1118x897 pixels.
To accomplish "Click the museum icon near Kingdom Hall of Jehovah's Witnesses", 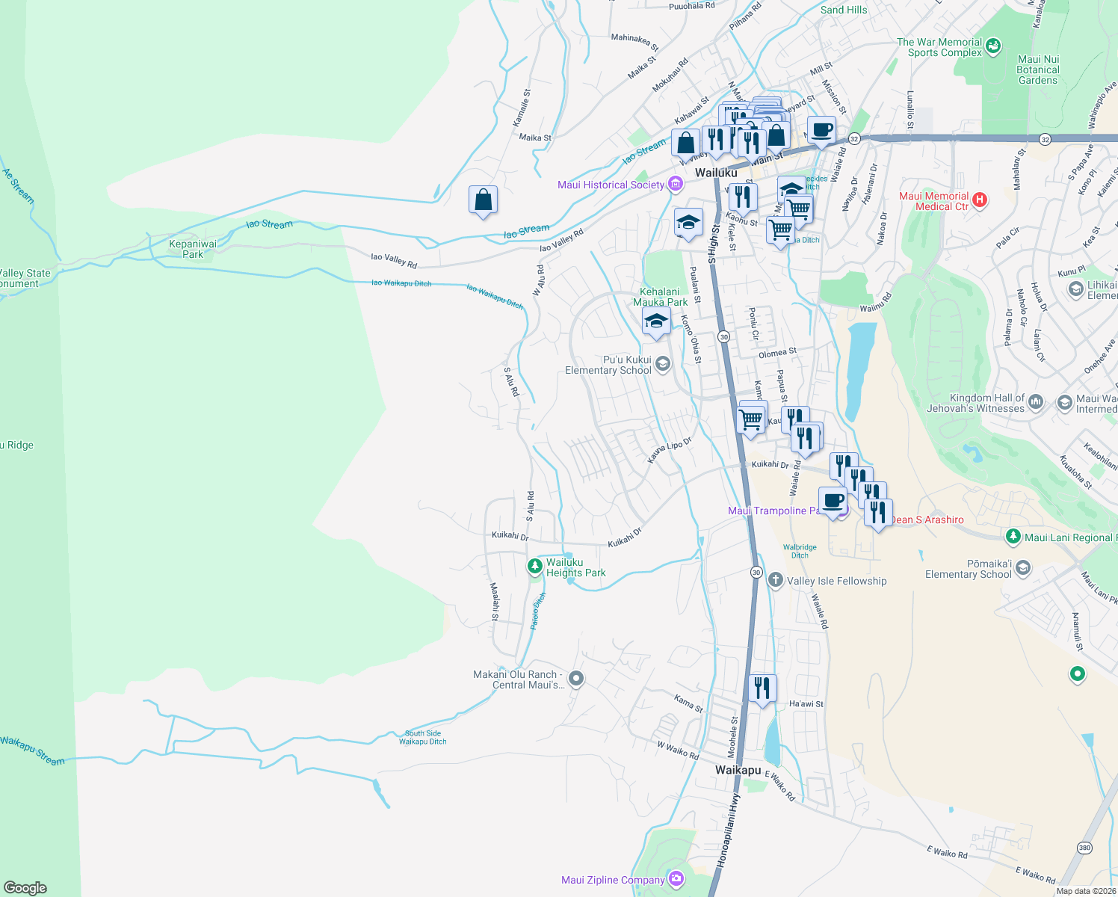I will coord(1035,401).
